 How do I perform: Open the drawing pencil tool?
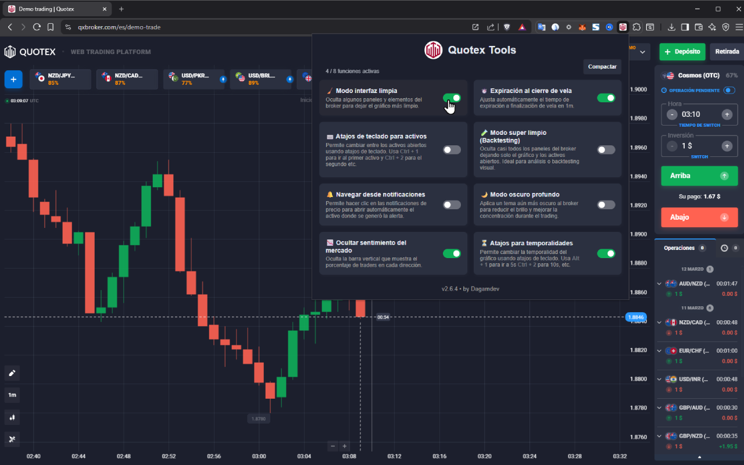12,373
